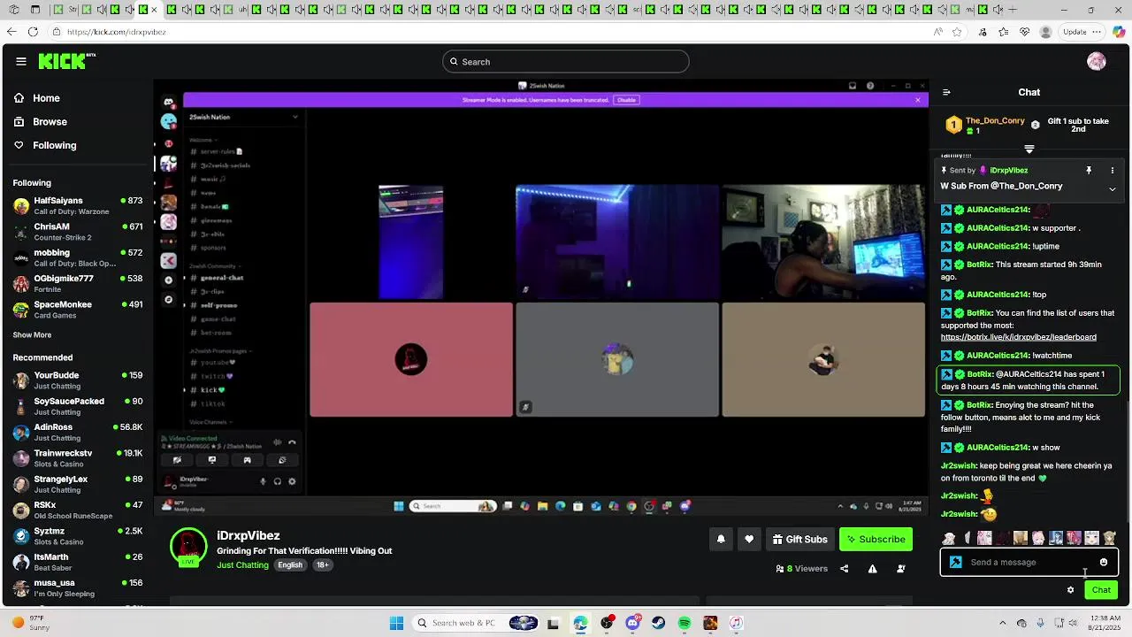The image size is (1132, 637).
Task: Click The_Don_Conry leaderboard name
Action: click(995, 120)
